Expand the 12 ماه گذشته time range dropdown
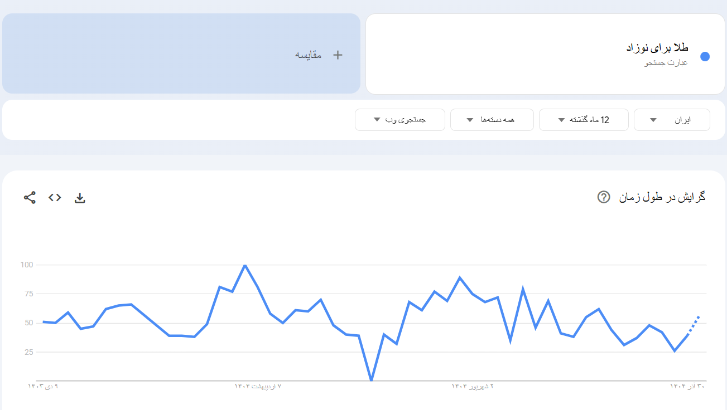The image size is (727, 410). [x=583, y=120]
